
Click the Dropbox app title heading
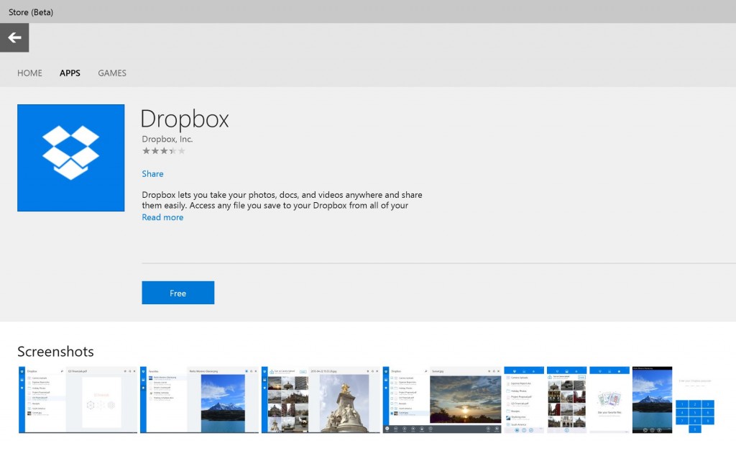tap(185, 119)
